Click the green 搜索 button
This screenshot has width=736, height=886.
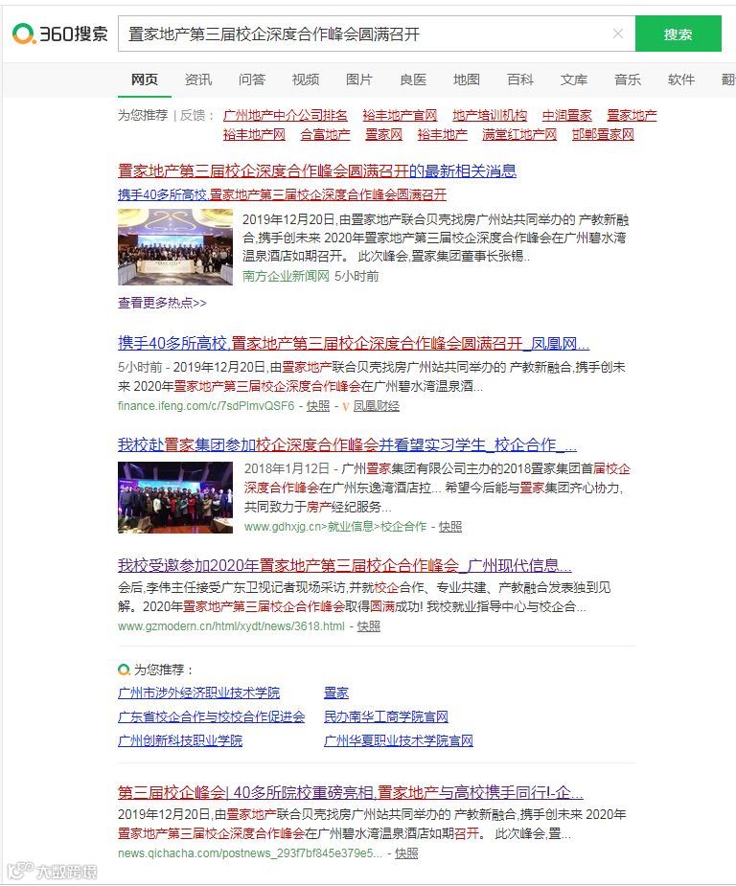tap(678, 34)
